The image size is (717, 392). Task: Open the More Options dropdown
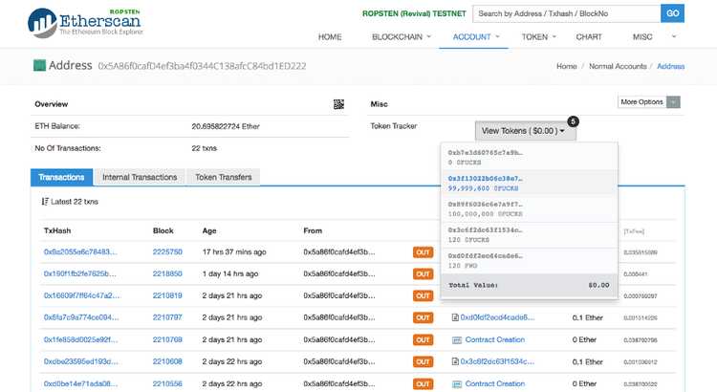[649, 101]
